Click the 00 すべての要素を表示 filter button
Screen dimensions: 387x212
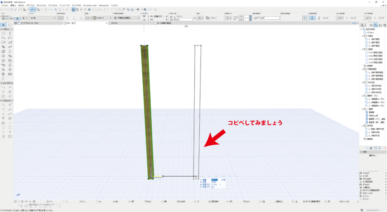point(311,202)
